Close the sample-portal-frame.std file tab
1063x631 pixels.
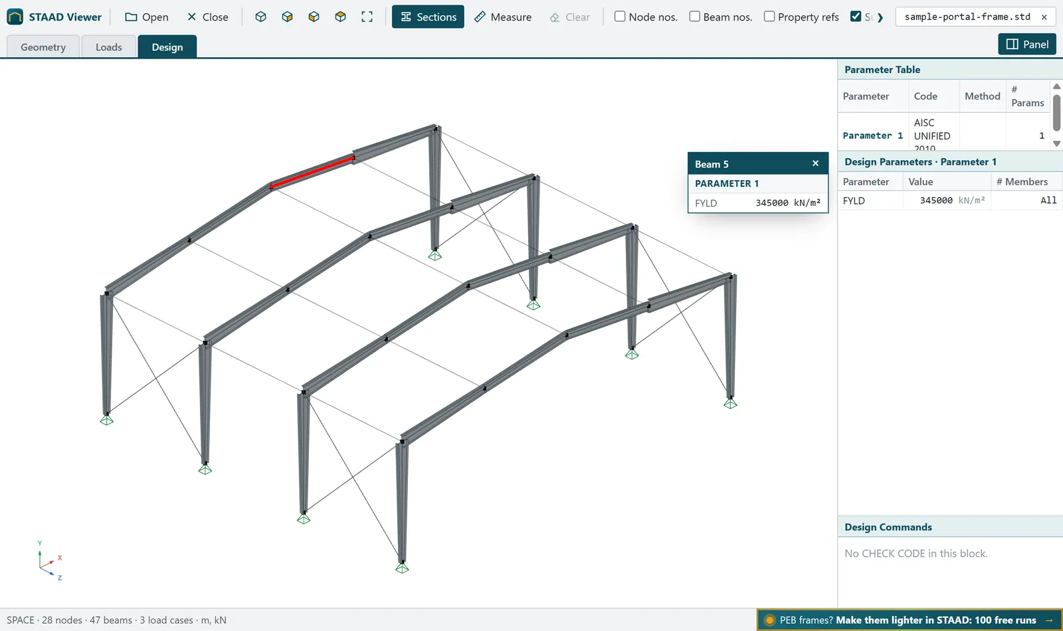[1044, 17]
